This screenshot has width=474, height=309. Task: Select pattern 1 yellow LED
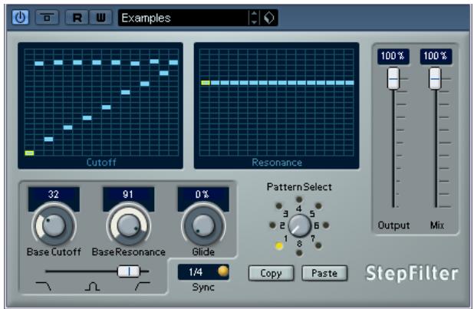(x=278, y=246)
